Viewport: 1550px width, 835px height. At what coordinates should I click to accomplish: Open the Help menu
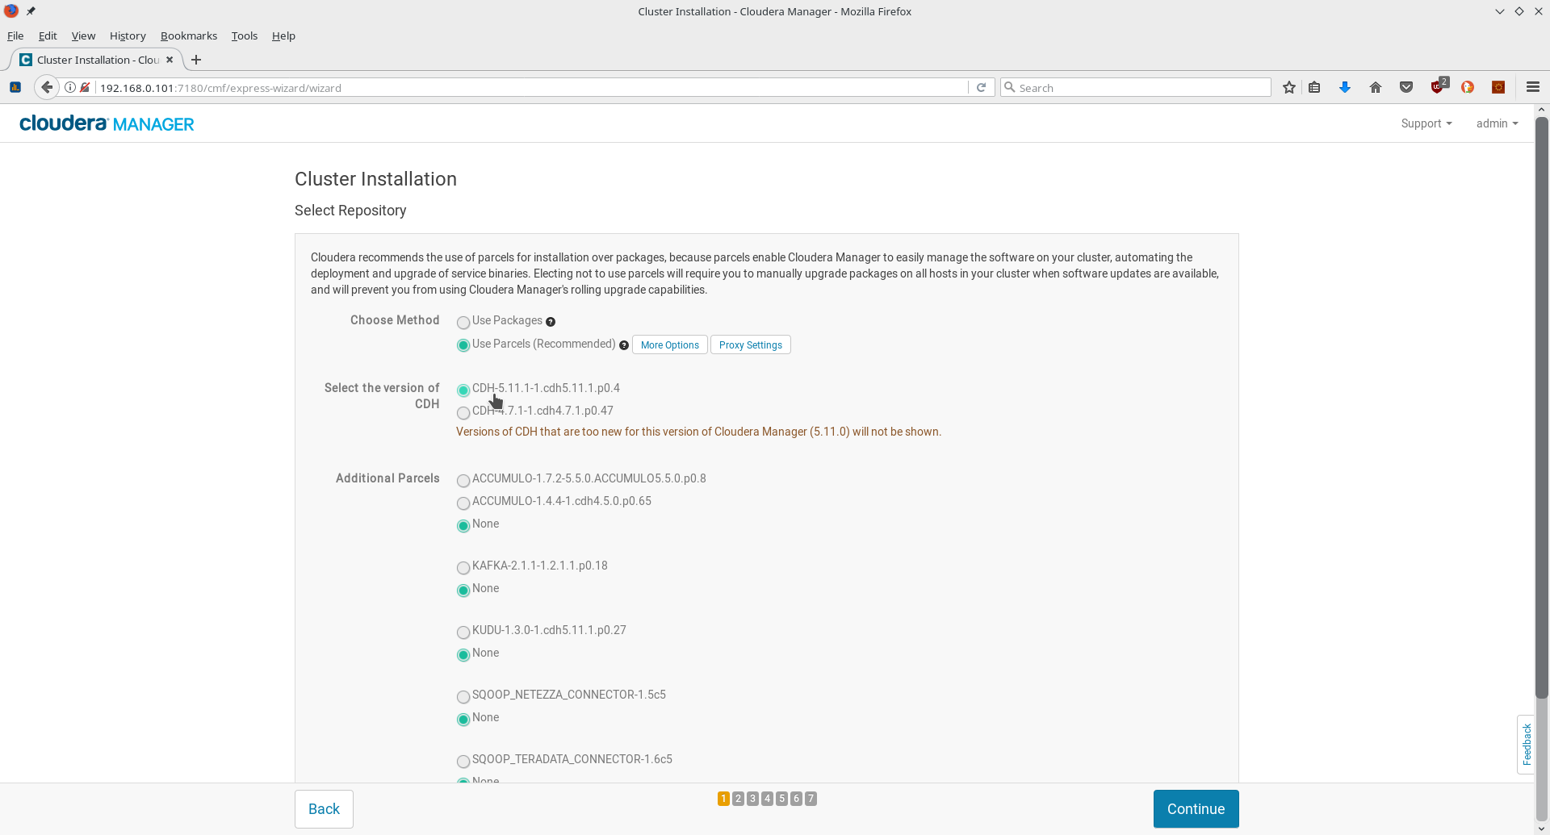pyautogui.click(x=283, y=35)
